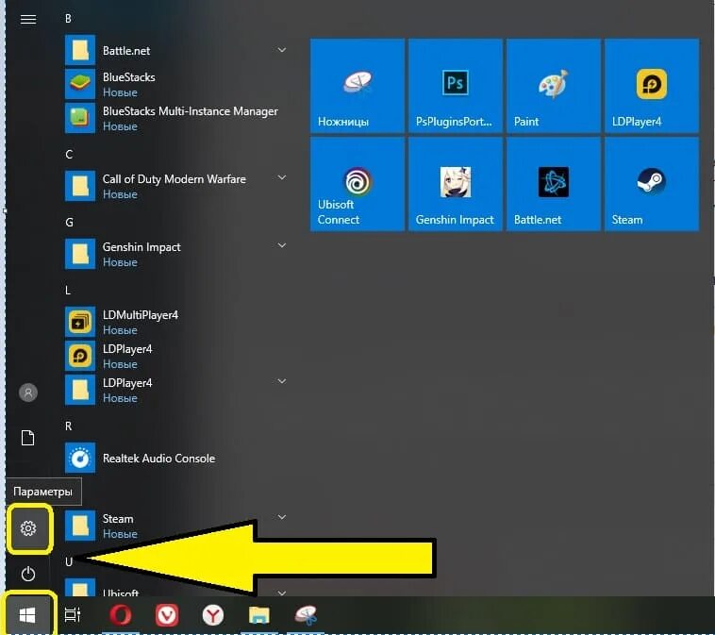This screenshot has width=715, height=635.
Task: Expand the Battle.net folder chevron
Action: 282,50
